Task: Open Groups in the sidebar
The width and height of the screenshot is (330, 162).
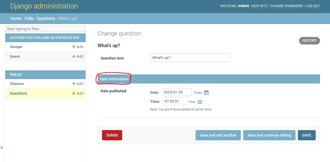Action: point(16,47)
